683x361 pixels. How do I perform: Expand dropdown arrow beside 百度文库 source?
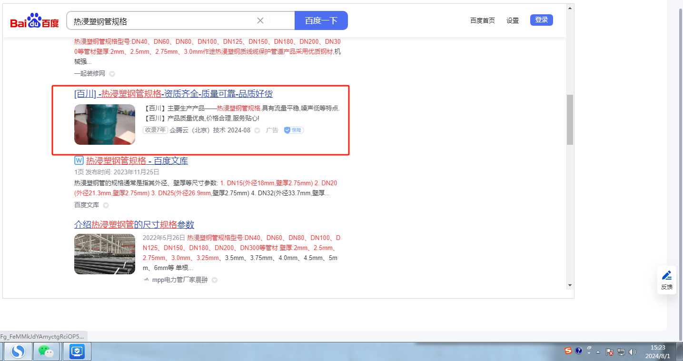pos(106,205)
